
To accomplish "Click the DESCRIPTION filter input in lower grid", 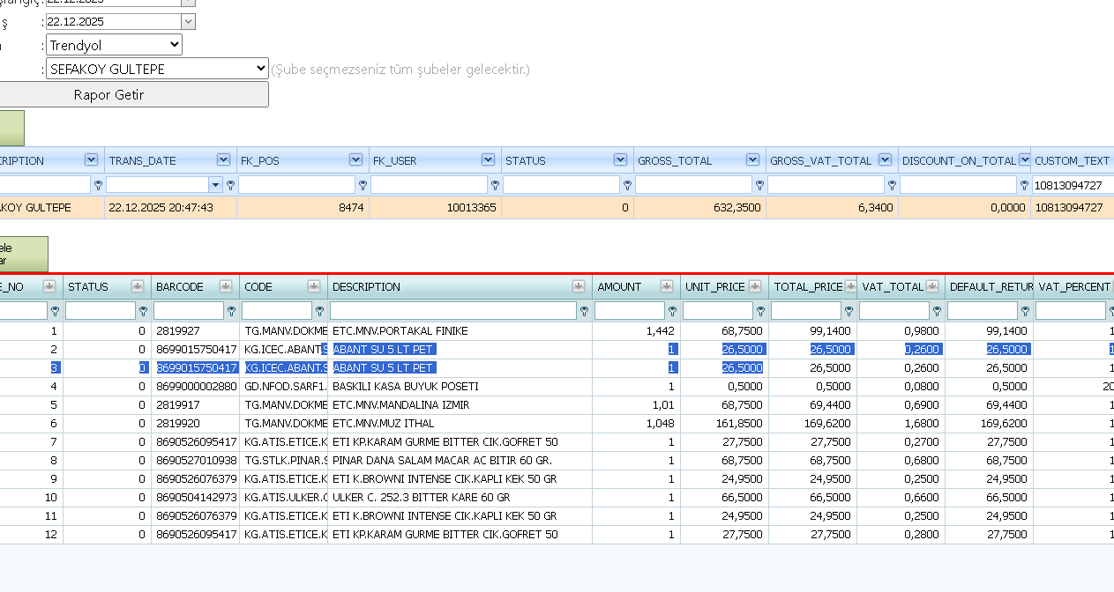I will pyautogui.click(x=453, y=311).
